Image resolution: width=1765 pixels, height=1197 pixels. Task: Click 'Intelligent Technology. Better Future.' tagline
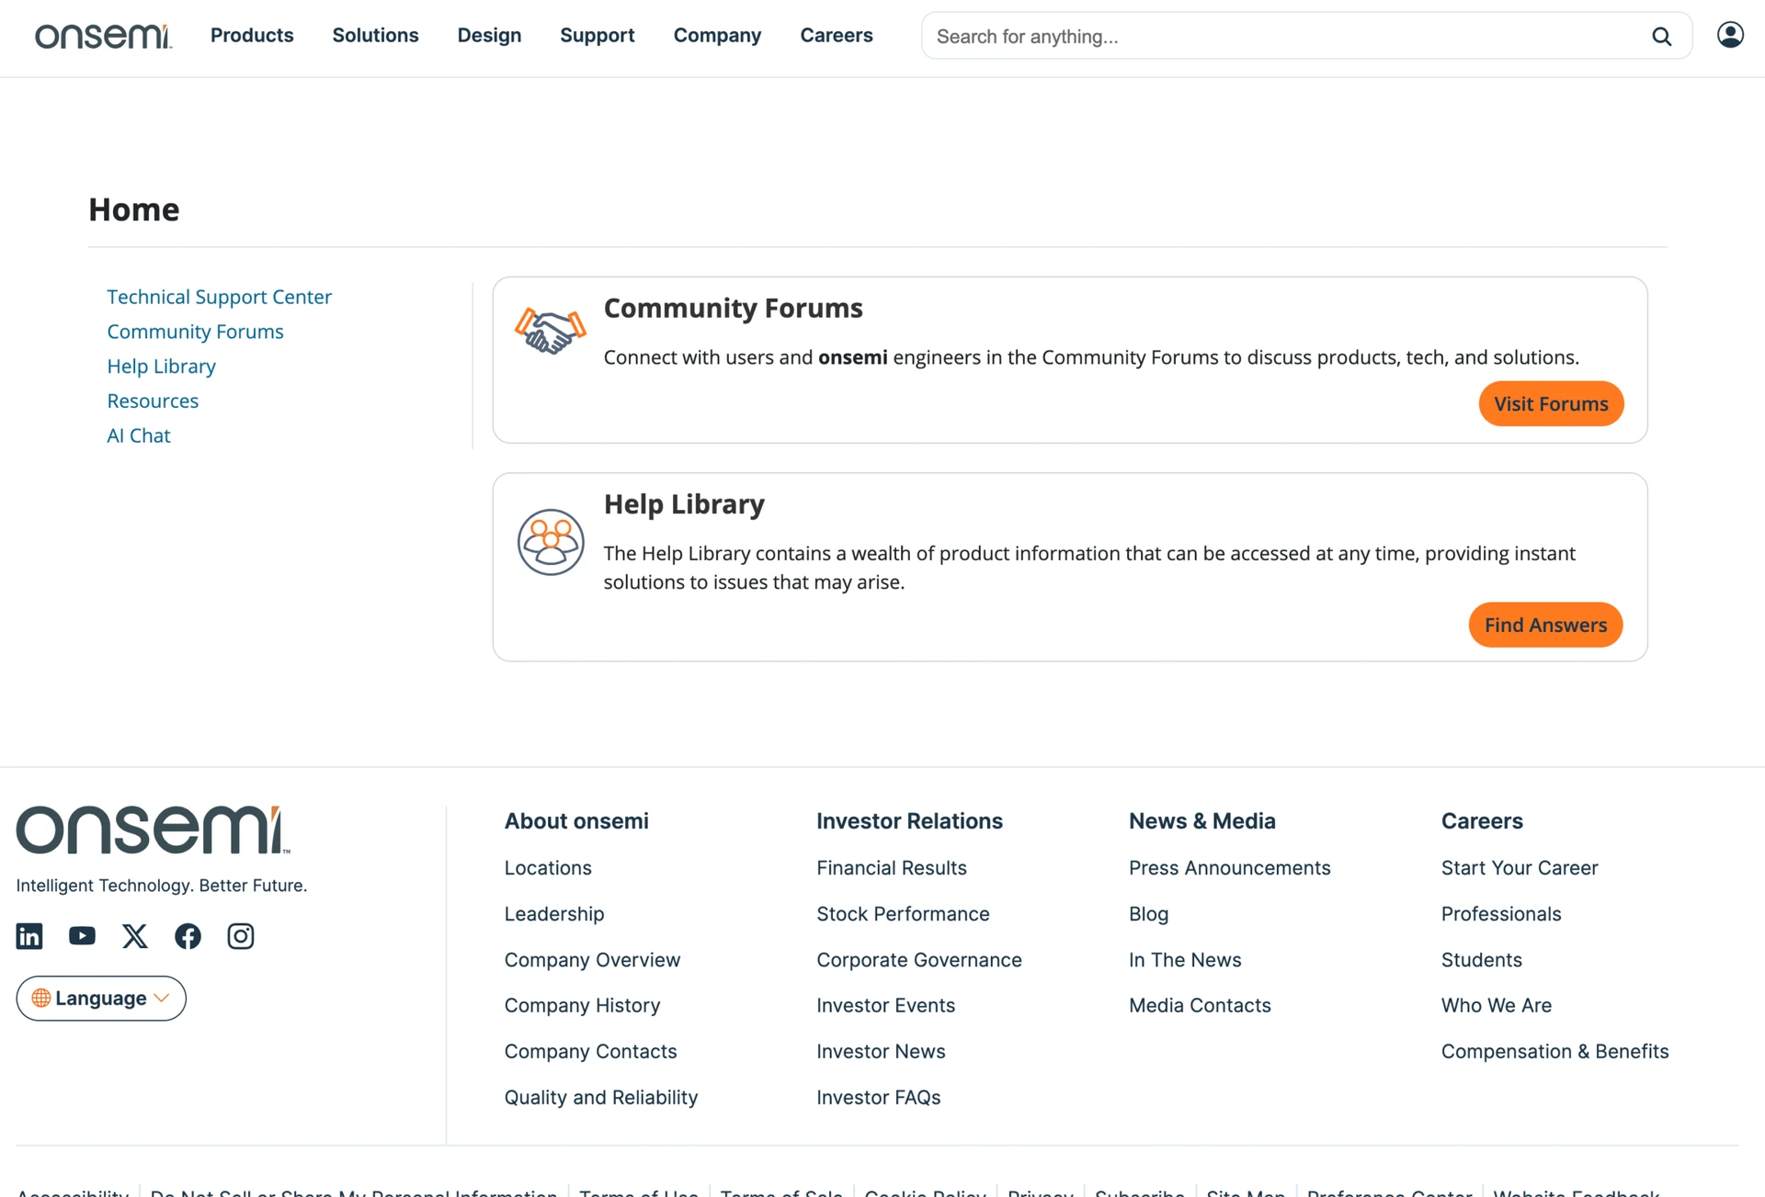[x=162, y=886]
